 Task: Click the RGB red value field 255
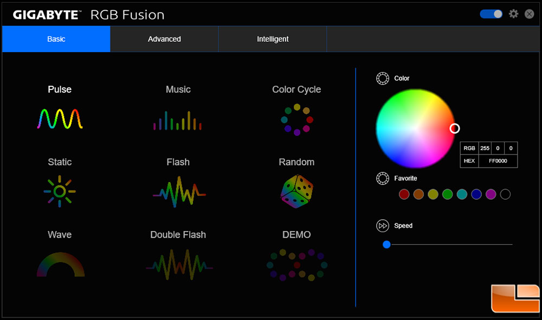coord(485,148)
